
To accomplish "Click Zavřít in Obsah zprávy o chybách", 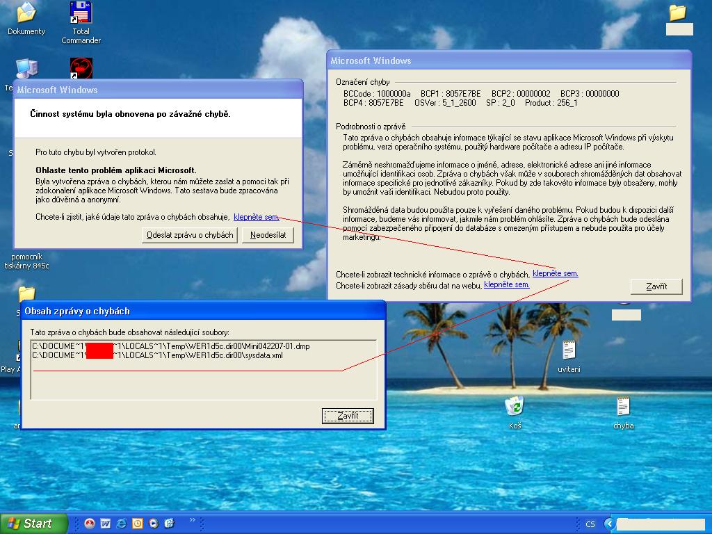I will (x=348, y=416).
